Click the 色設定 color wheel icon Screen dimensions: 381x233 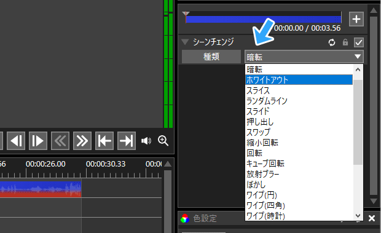click(185, 218)
